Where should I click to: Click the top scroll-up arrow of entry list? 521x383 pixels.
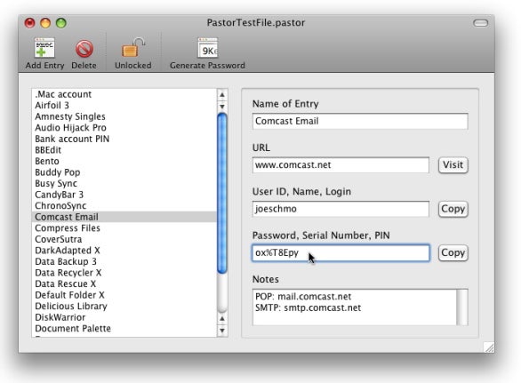(x=222, y=95)
